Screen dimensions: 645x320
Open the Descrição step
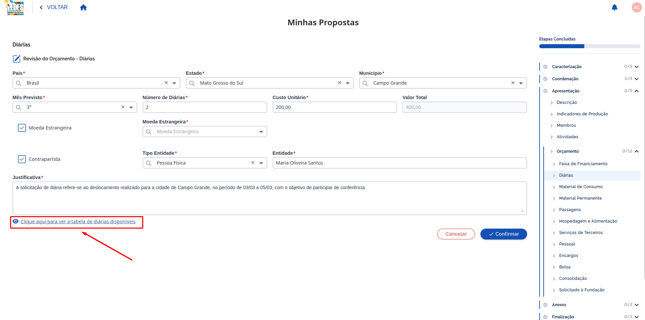click(x=567, y=103)
